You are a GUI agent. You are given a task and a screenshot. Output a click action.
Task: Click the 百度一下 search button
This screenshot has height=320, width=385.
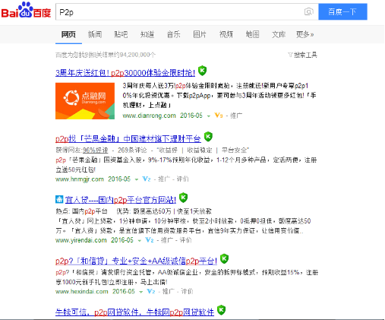[x=342, y=11]
